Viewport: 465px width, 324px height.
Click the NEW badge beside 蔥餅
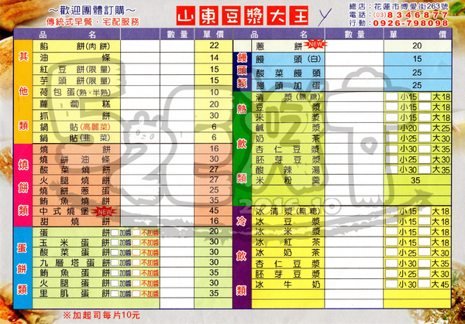313,45
